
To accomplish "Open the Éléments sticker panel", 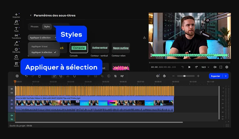I will (16, 50).
